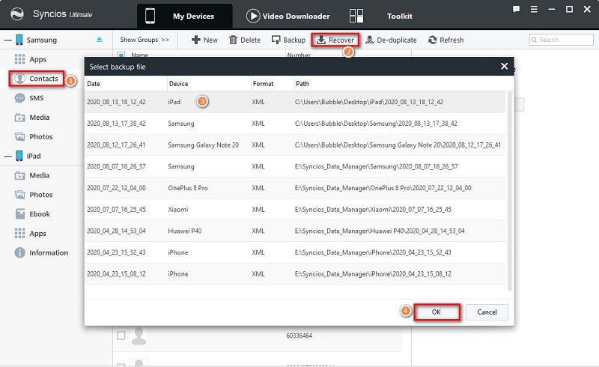This screenshot has width=599, height=367.
Task: Select Media under iPad
Action: pyautogui.click(x=32, y=175)
